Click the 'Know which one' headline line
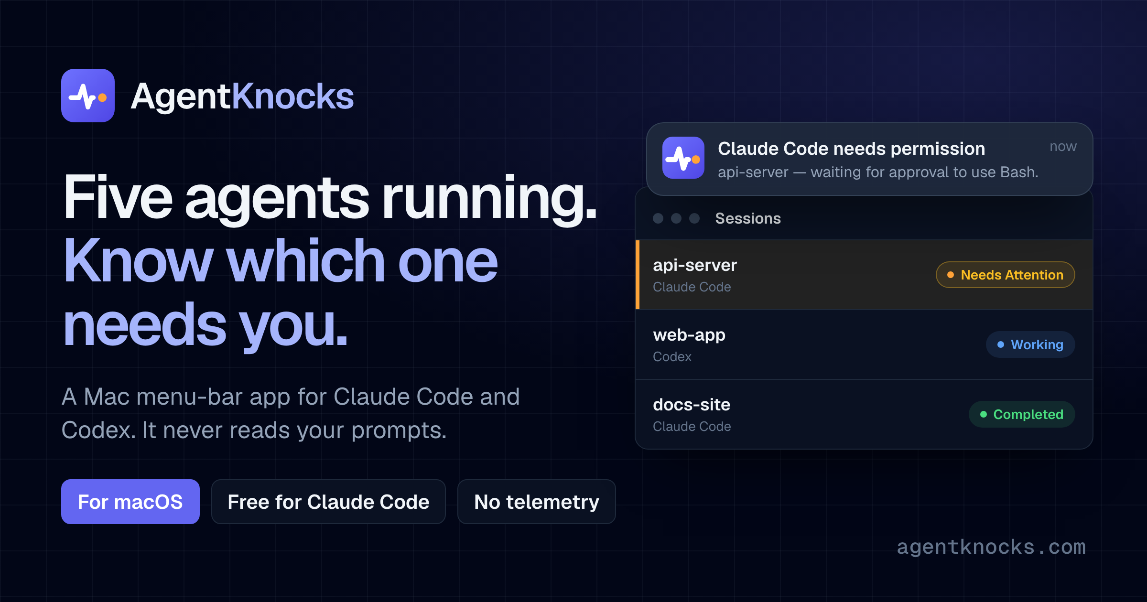The height and width of the screenshot is (602, 1147). [281, 261]
